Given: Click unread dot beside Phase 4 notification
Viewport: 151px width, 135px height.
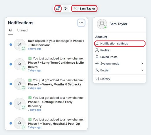Looking at the screenshot, I should point(11,123).
